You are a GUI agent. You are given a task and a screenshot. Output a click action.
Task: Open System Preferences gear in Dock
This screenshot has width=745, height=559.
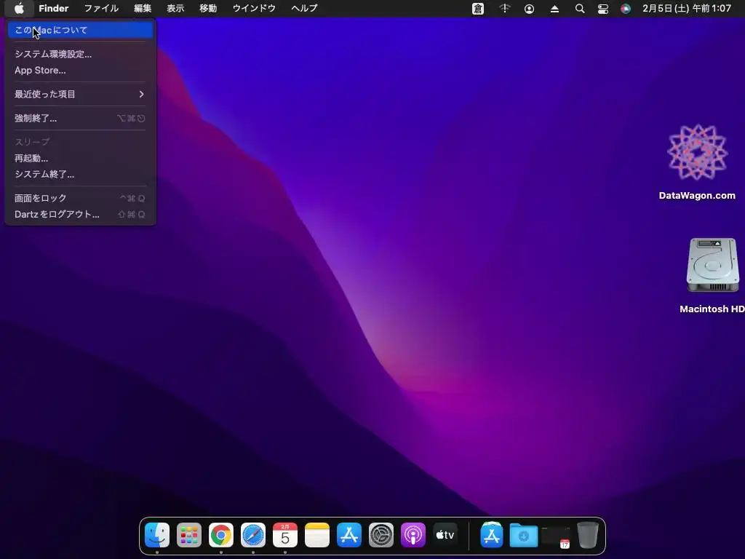click(x=381, y=536)
